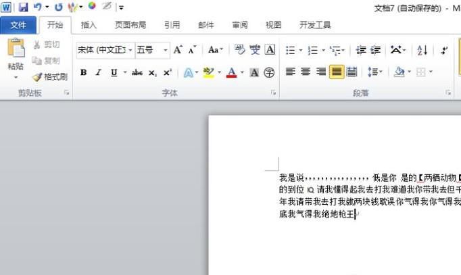461x275 pixels.
Task: Increase paragraph indent
Action: [x=375, y=50]
